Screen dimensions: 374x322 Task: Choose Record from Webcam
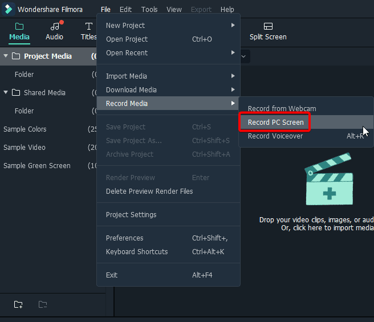pos(306,108)
